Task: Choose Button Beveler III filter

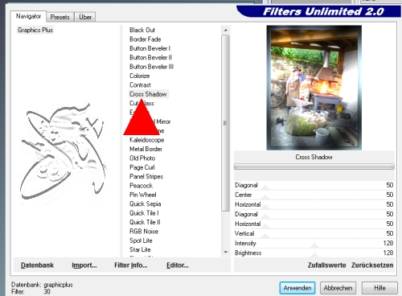Action: coord(151,67)
